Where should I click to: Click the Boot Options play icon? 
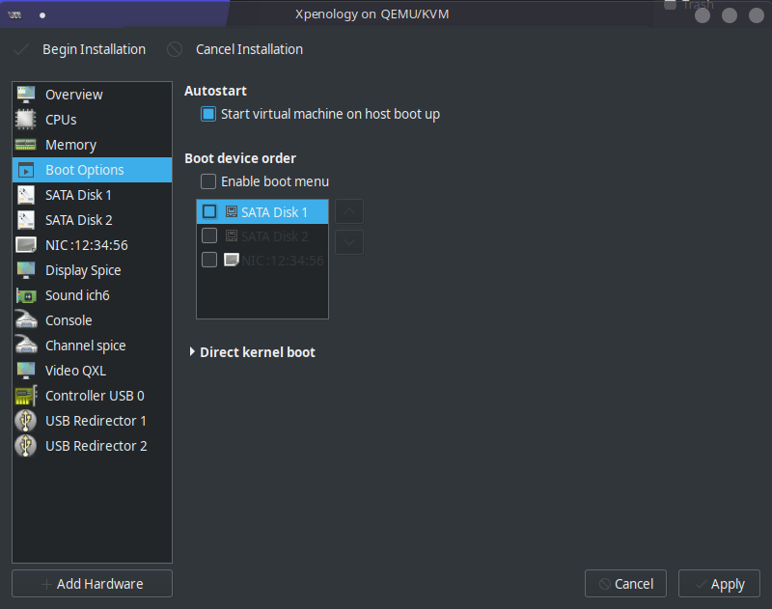click(26, 170)
